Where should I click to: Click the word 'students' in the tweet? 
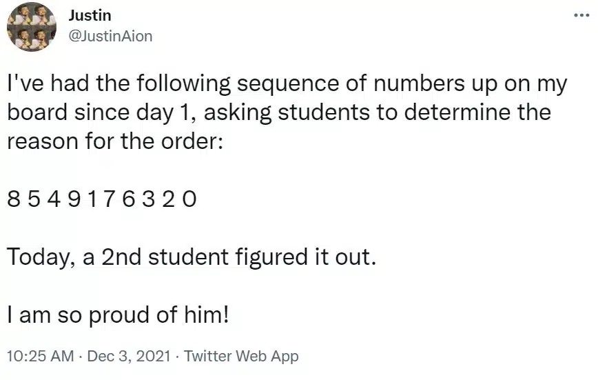(324, 112)
